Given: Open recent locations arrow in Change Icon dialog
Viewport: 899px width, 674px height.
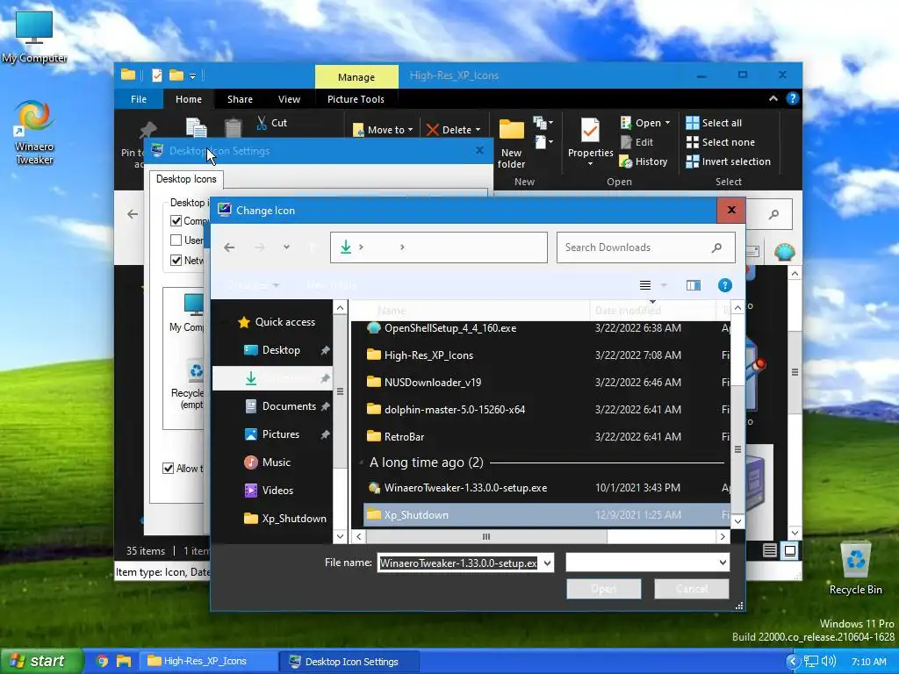Looking at the screenshot, I should [286, 247].
